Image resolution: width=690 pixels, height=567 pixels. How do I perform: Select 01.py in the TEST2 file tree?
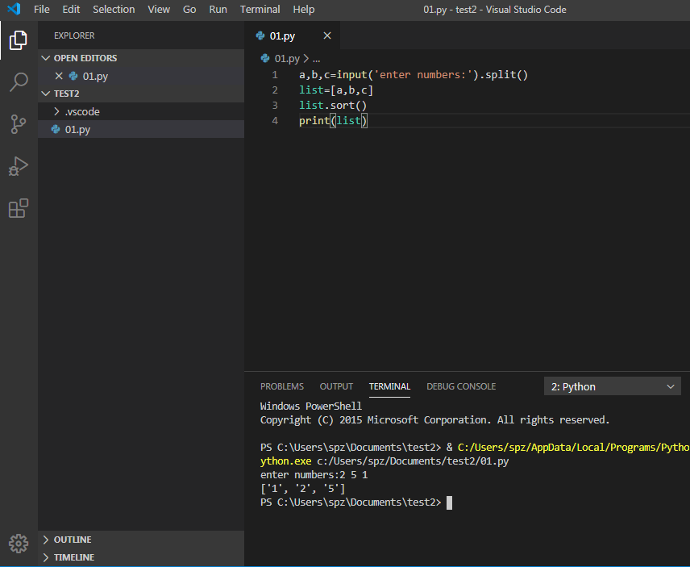tap(77, 129)
